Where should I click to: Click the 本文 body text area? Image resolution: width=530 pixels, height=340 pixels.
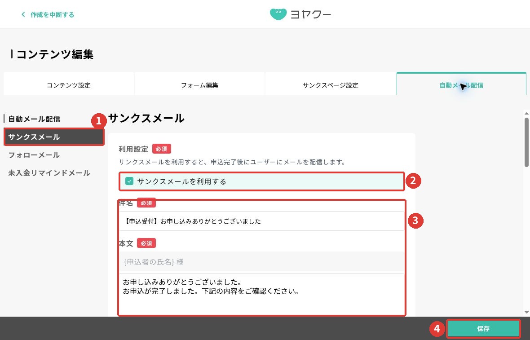pyautogui.click(x=261, y=294)
